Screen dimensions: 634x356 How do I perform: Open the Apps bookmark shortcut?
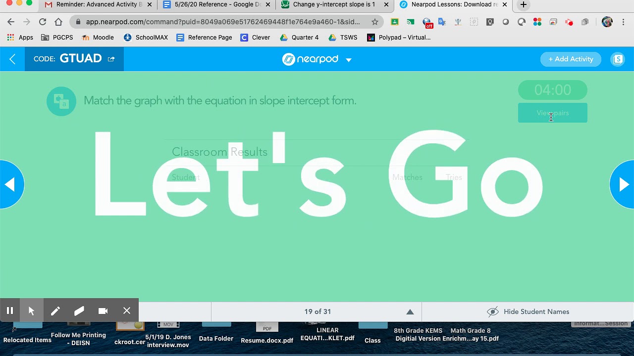(x=20, y=37)
